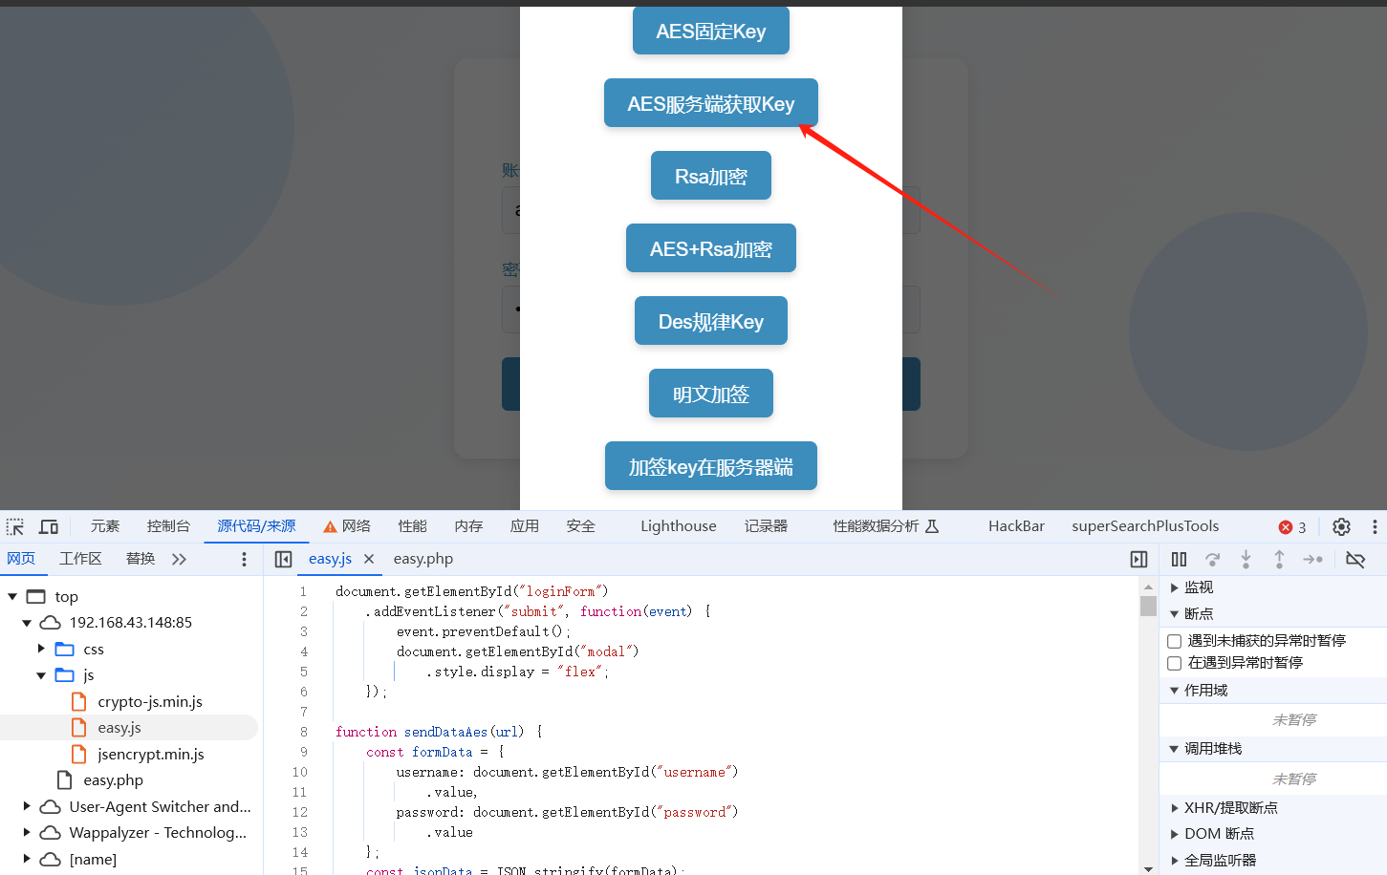Screen dimensions: 1387x875
Task: Click the AES+Rsa加密 button
Action: click(x=711, y=248)
